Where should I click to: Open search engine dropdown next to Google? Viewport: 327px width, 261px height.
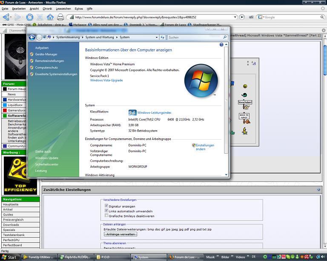(264, 17)
